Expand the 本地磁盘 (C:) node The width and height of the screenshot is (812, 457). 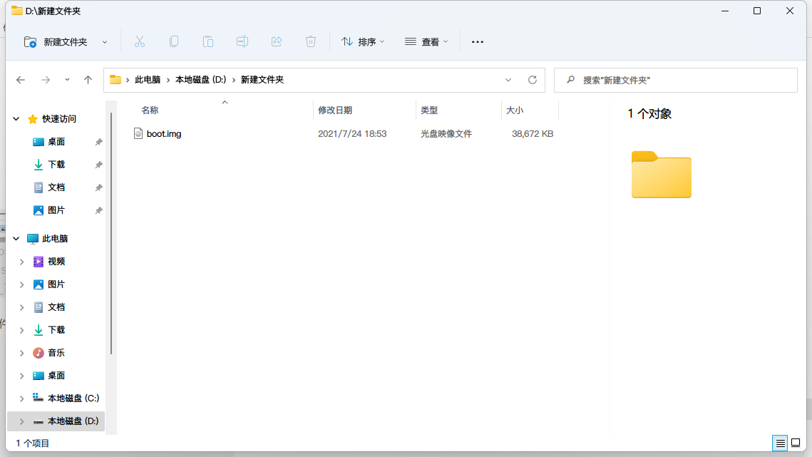[x=22, y=399]
